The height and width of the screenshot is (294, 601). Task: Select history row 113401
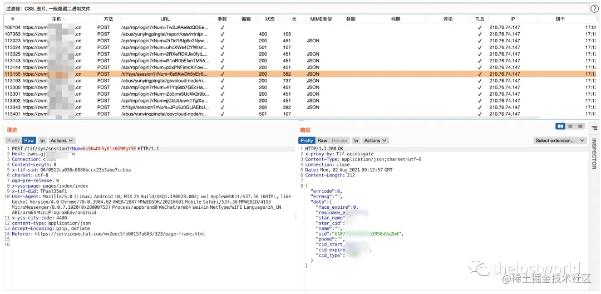point(300,114)
